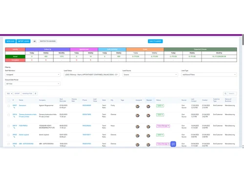The width and height of the screenshot is (244, 183).
Task: Click the table refresh icon
Action: [x=36, y=94]
